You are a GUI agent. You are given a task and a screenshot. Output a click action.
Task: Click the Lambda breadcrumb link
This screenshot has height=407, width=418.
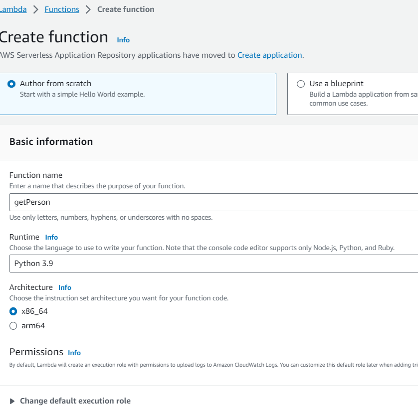(13, 9)
